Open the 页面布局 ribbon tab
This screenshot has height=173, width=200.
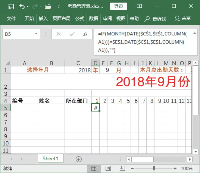[x=62, y=19]
